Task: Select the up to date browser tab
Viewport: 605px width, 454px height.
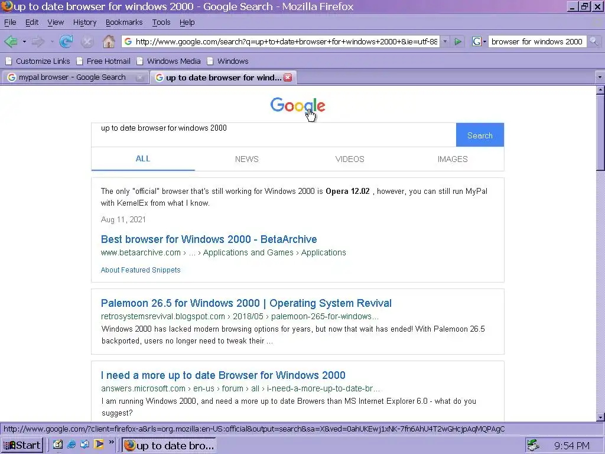Action: coord(219,77)
